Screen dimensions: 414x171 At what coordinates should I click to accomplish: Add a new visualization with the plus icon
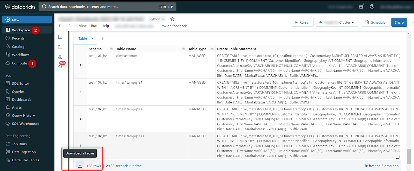point(102,38)
